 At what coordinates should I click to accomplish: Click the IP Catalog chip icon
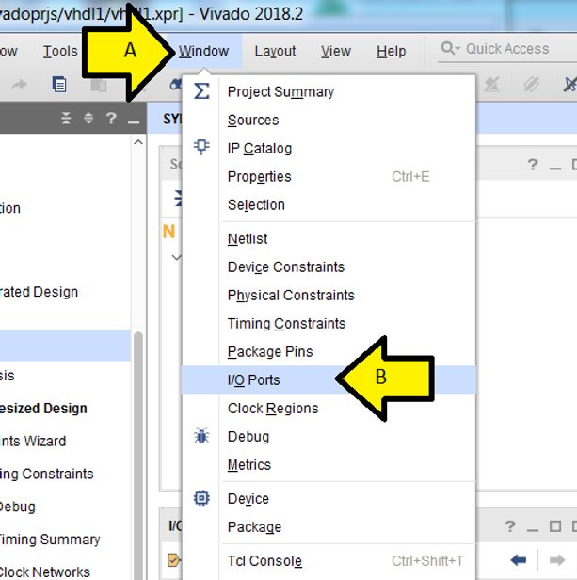(201, 147)
